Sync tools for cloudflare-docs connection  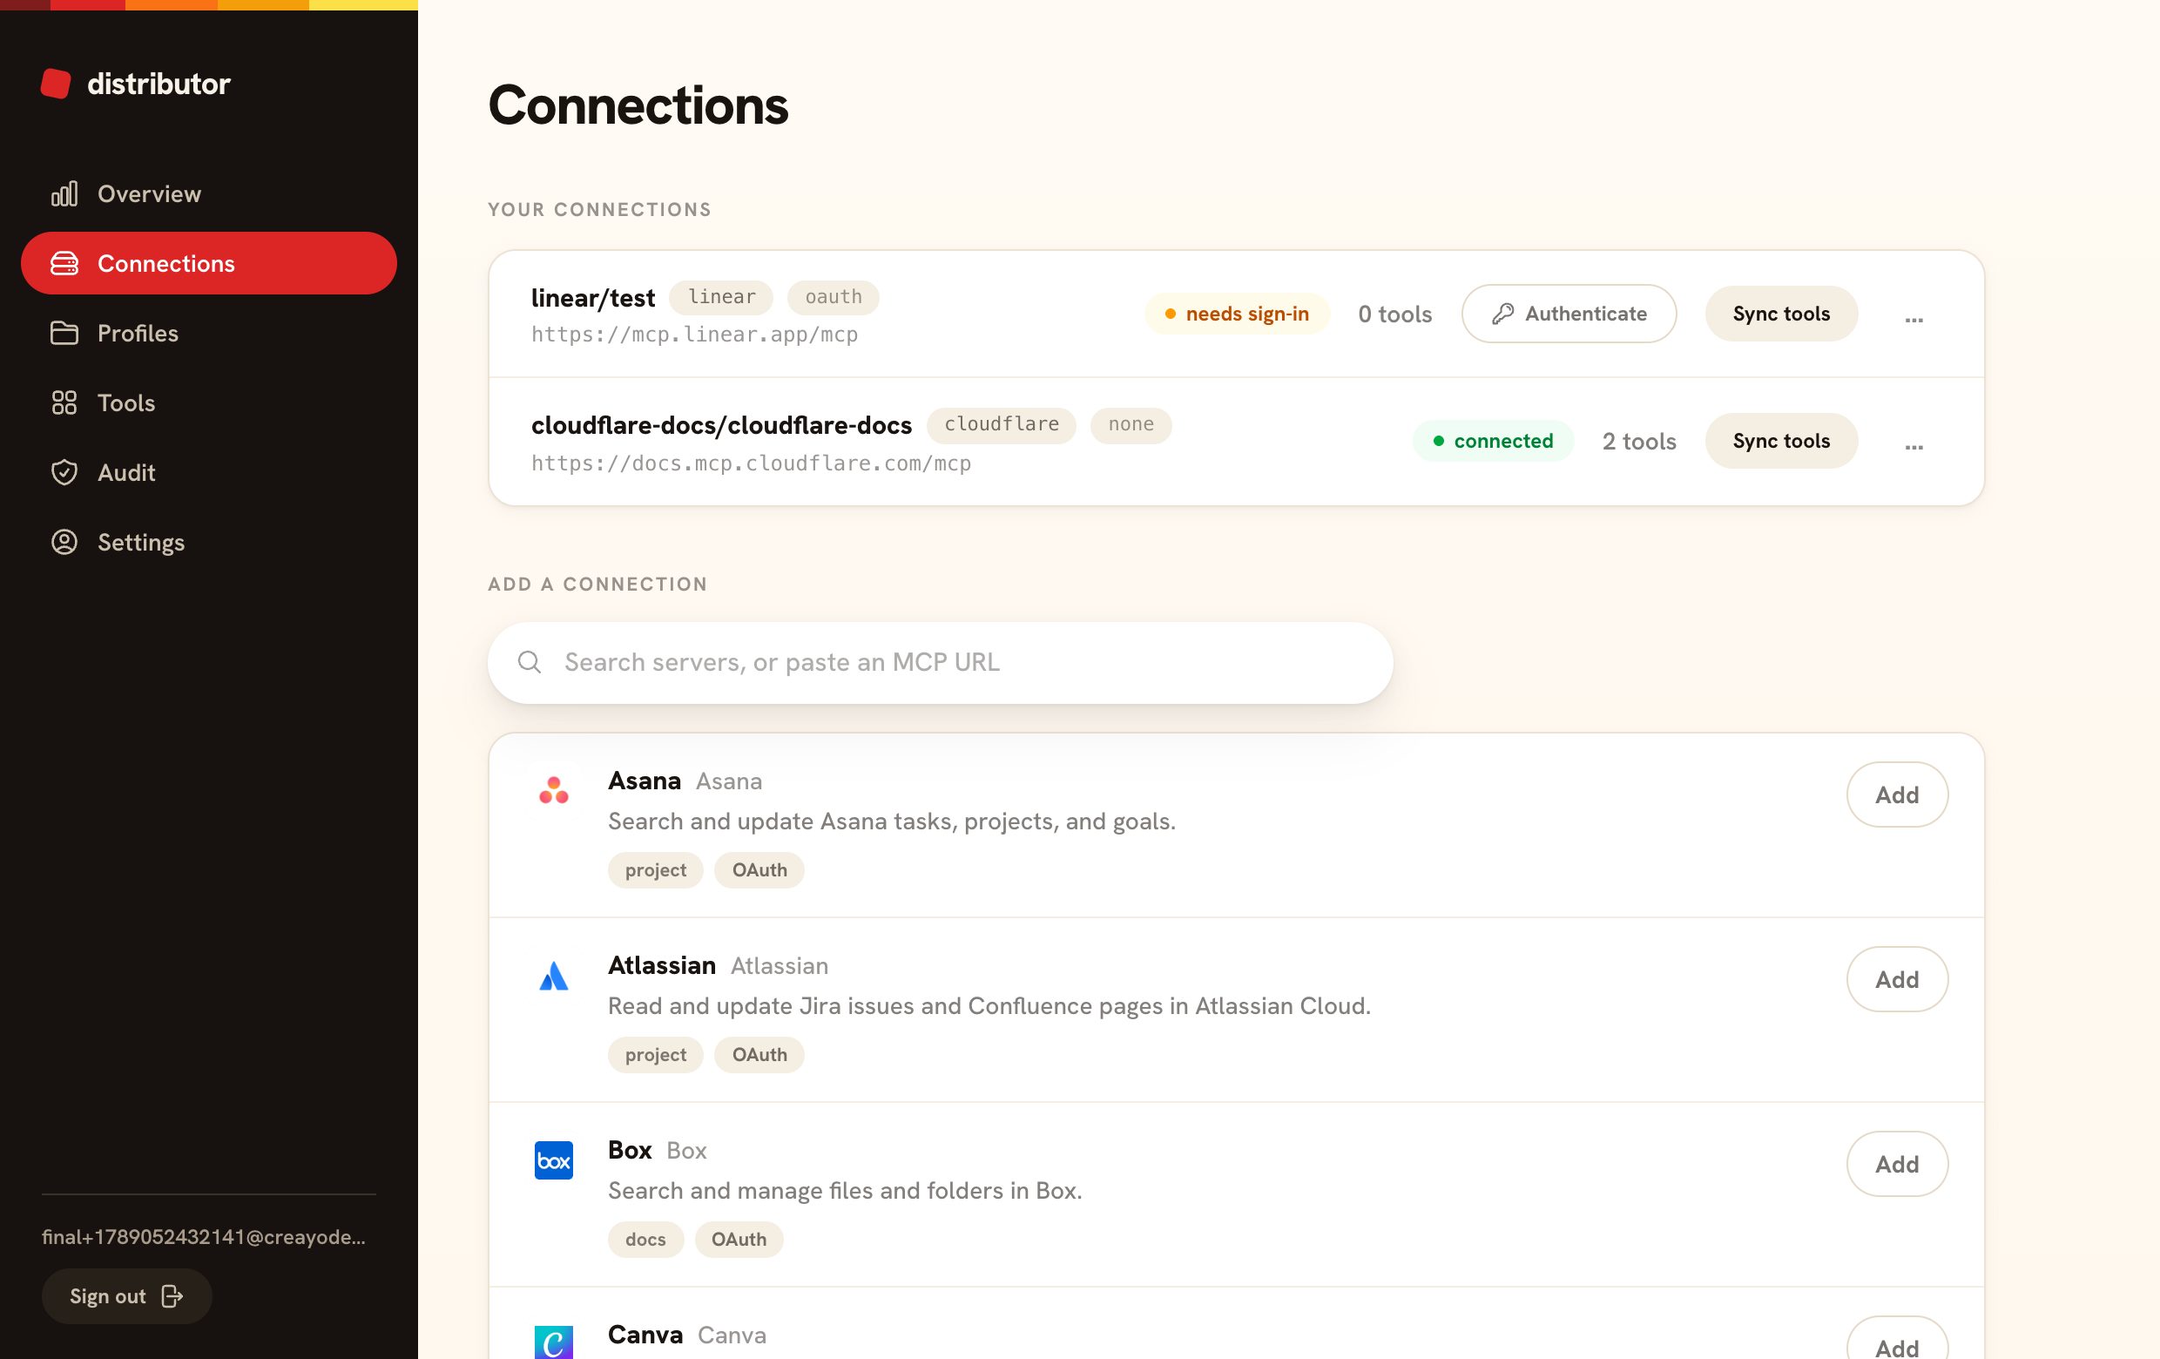click(x=1780, y=442)
